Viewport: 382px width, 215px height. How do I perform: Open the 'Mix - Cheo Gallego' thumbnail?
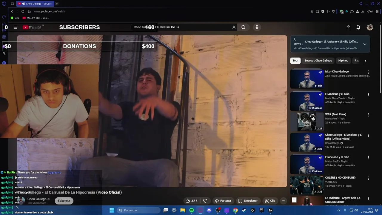307,79
